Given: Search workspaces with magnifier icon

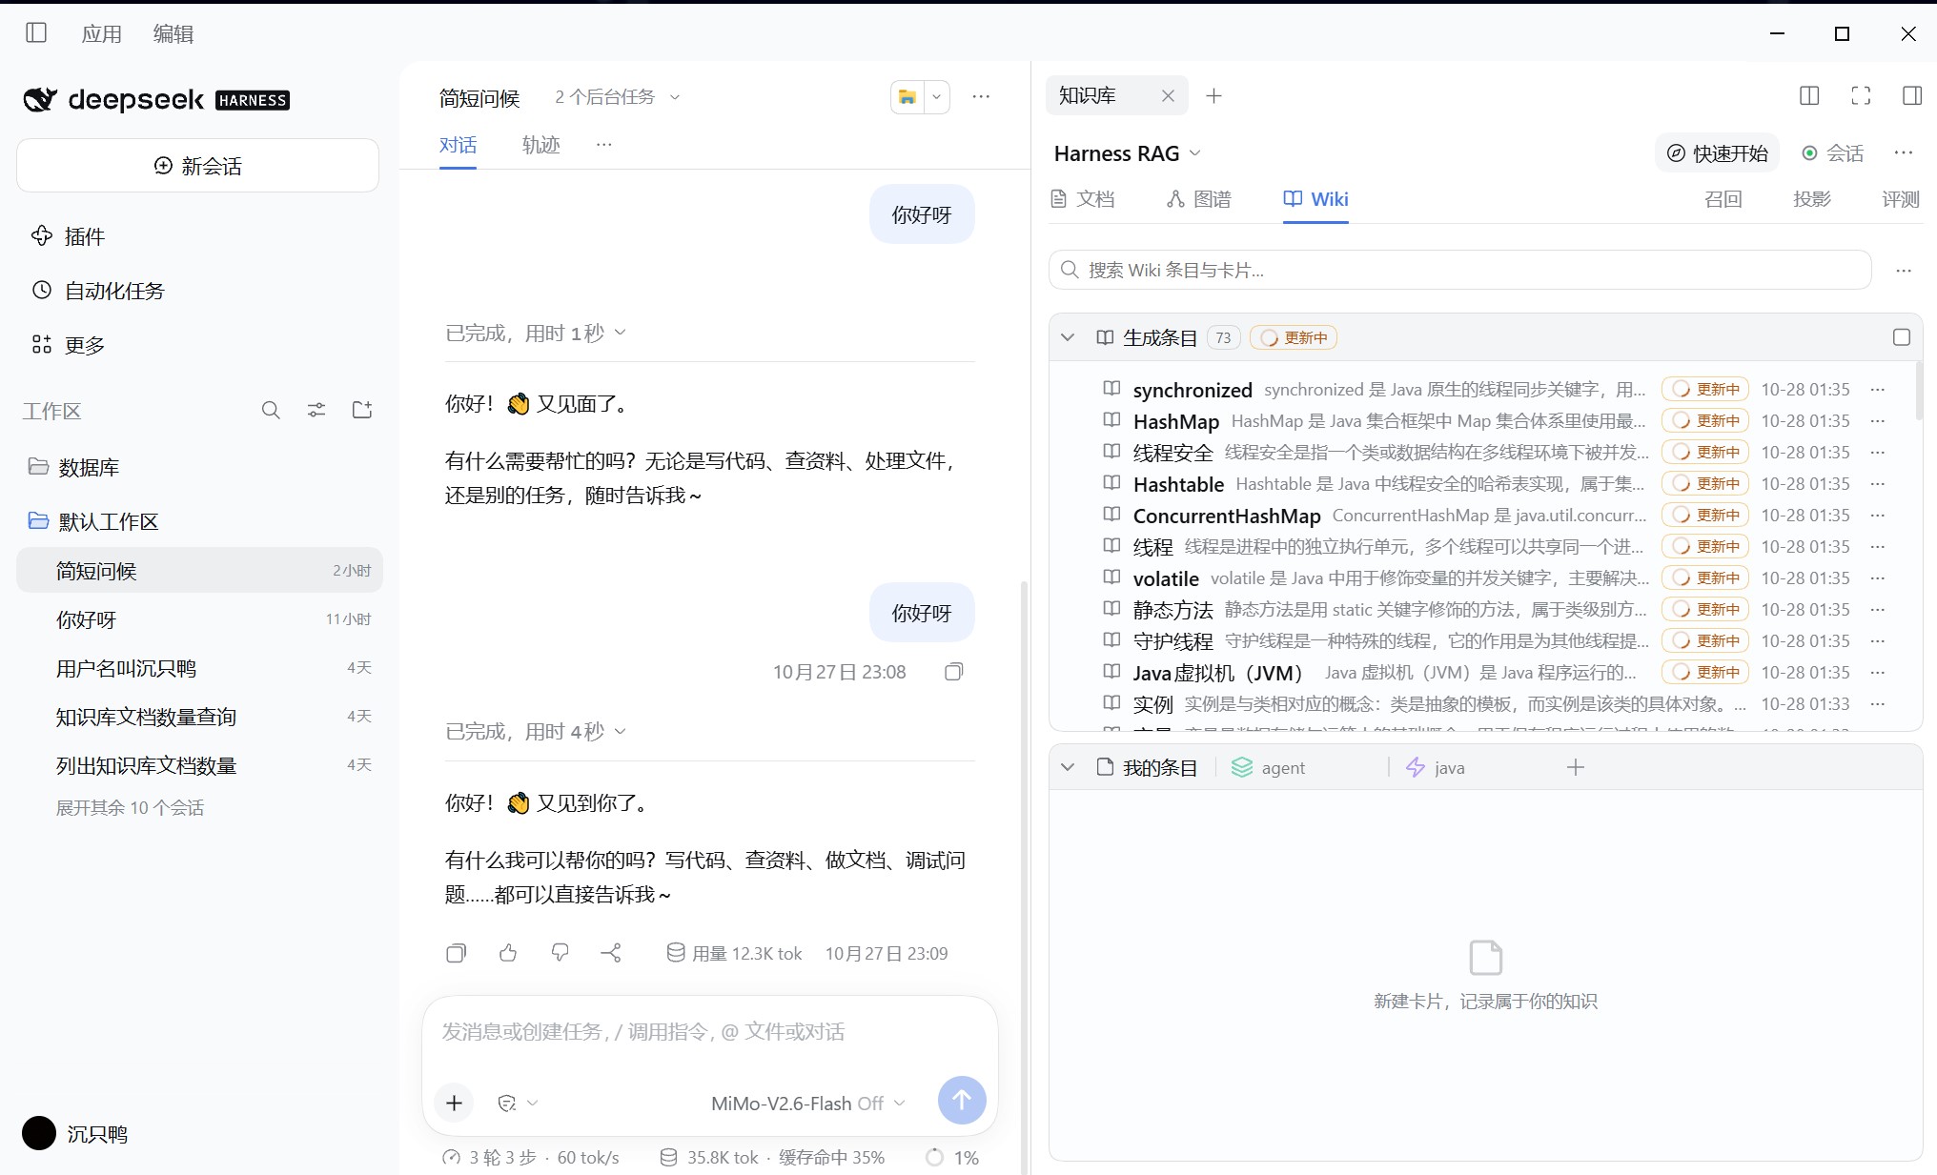Looking at the screenshot, I should (x=271, y=410).
